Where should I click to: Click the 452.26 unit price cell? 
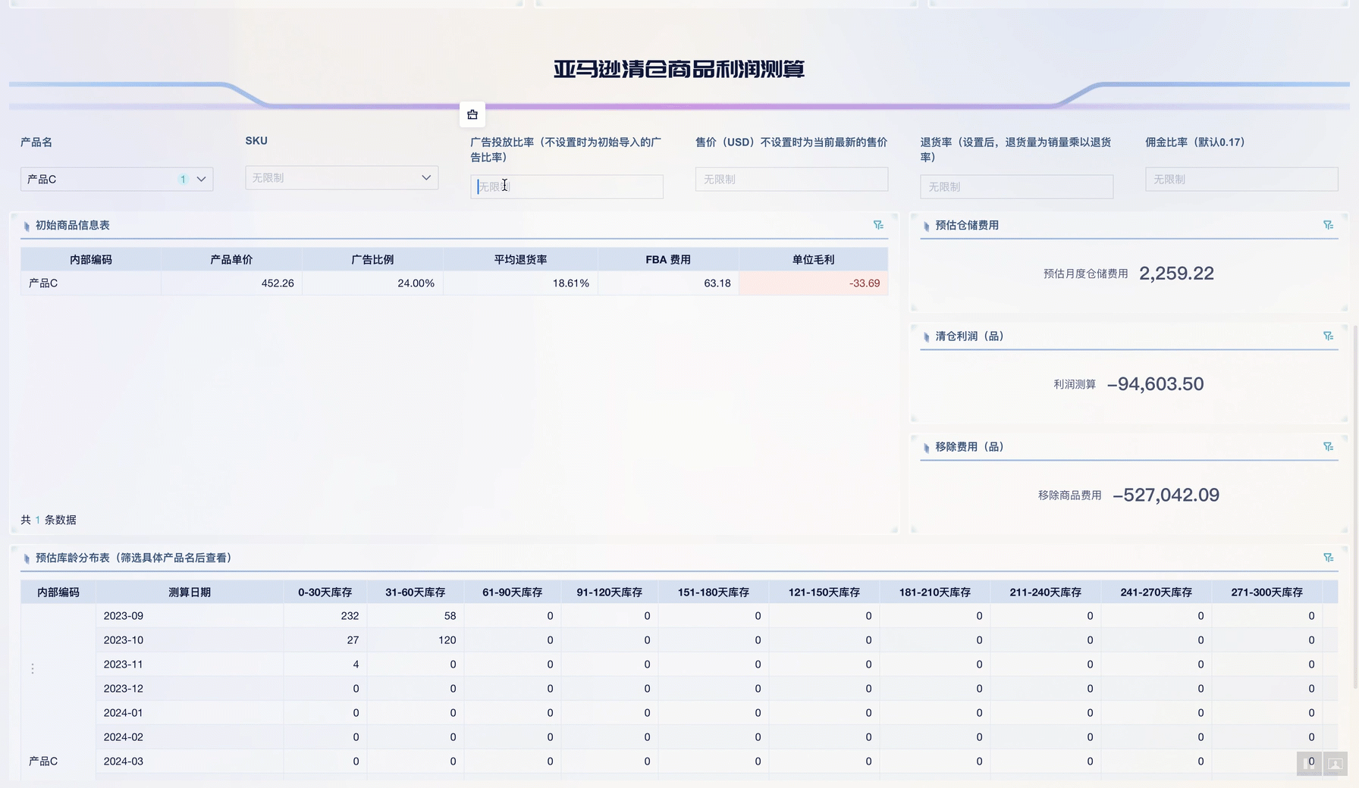point(231,283)
